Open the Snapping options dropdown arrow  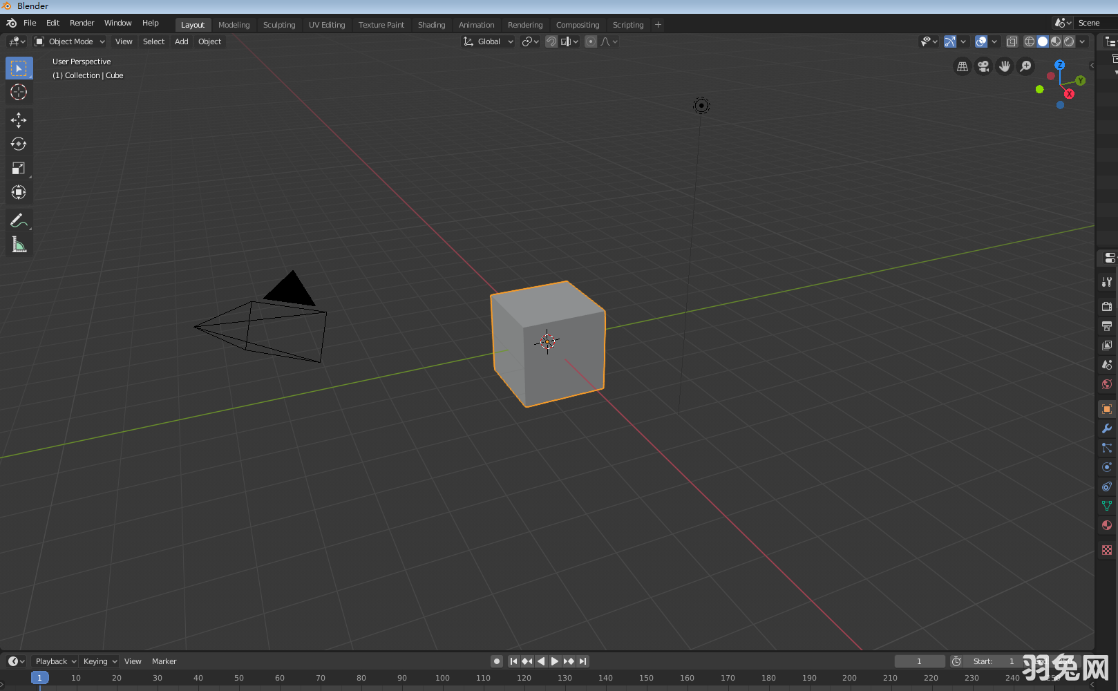(x=576, y=41)
